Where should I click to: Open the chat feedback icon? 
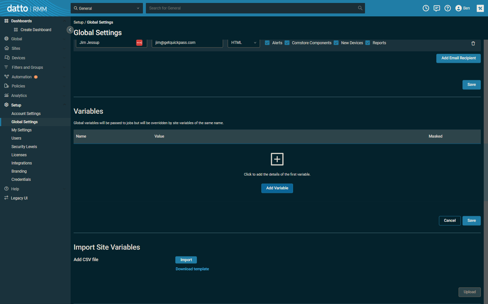tap(437, 8)
